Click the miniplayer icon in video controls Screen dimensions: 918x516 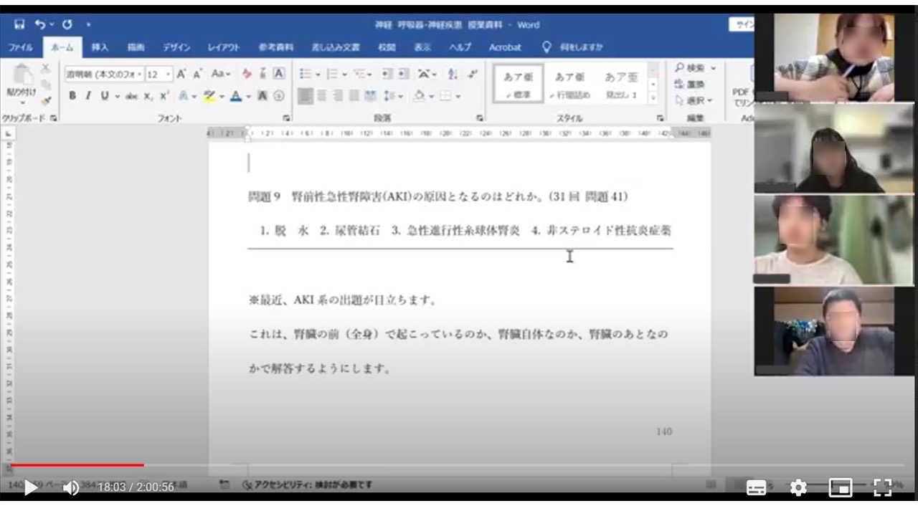[x=841, y=488]
